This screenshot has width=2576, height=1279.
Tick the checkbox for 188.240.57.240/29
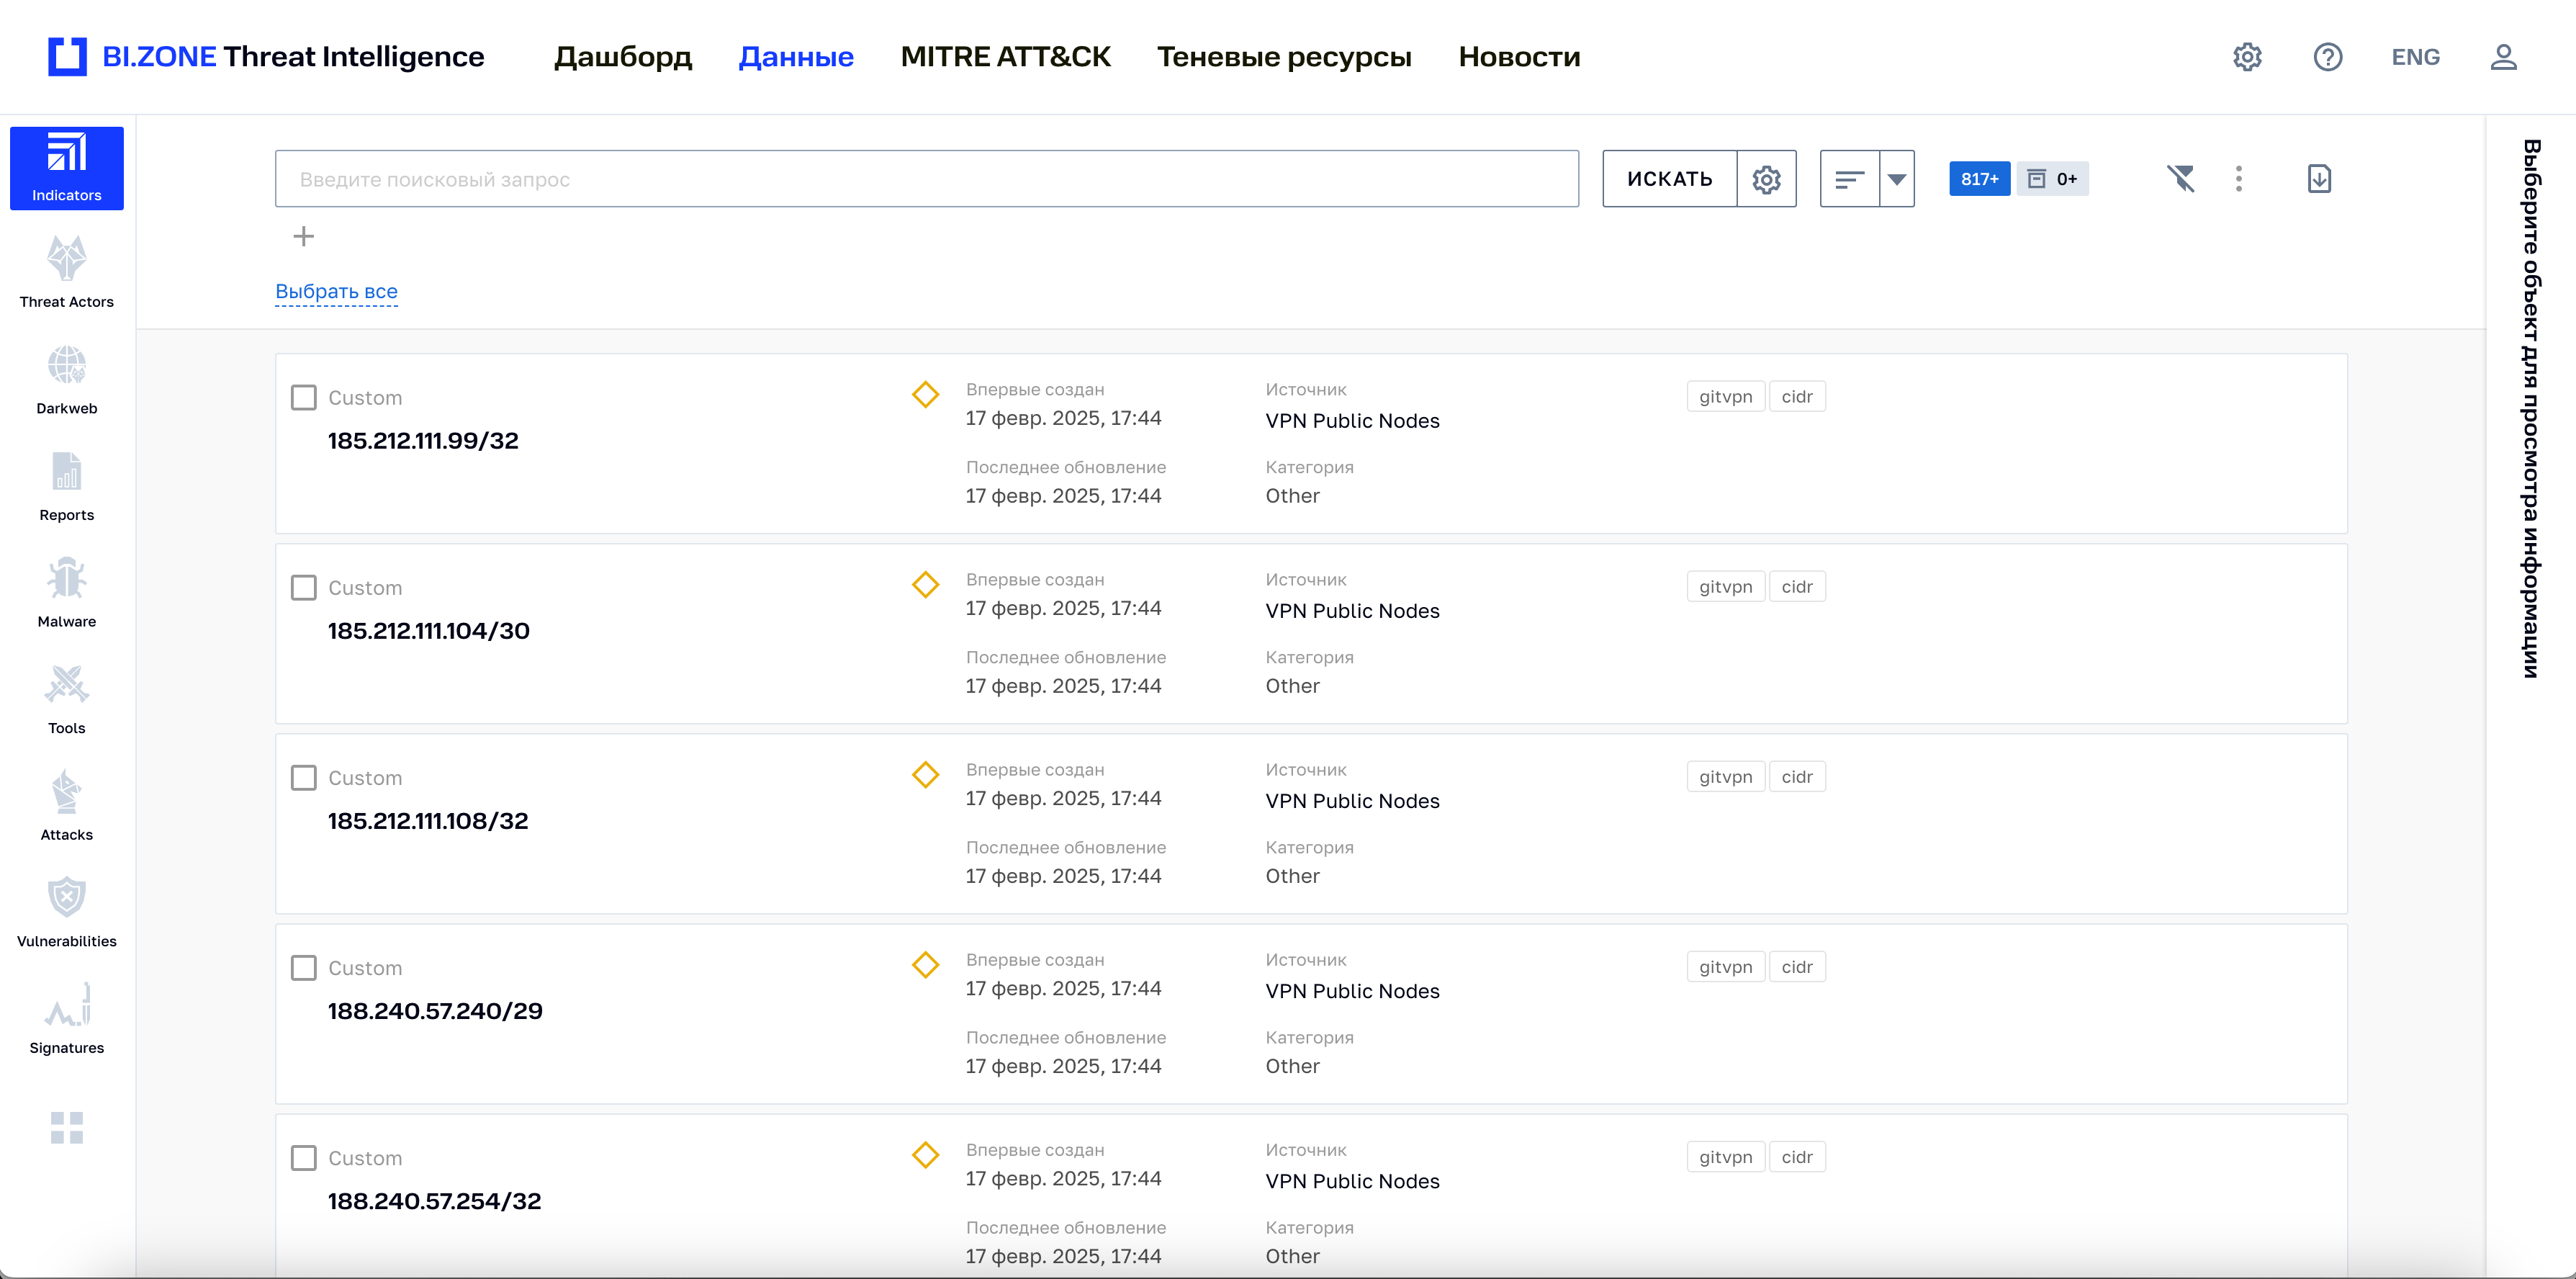(304, 967)
